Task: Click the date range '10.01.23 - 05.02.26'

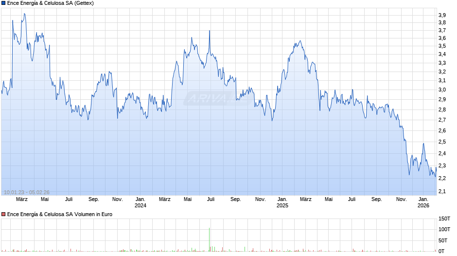Action: coord(27,192)
